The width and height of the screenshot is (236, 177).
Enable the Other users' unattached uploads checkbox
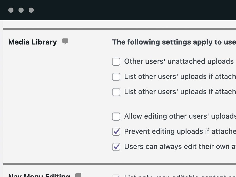pos(116,62)
